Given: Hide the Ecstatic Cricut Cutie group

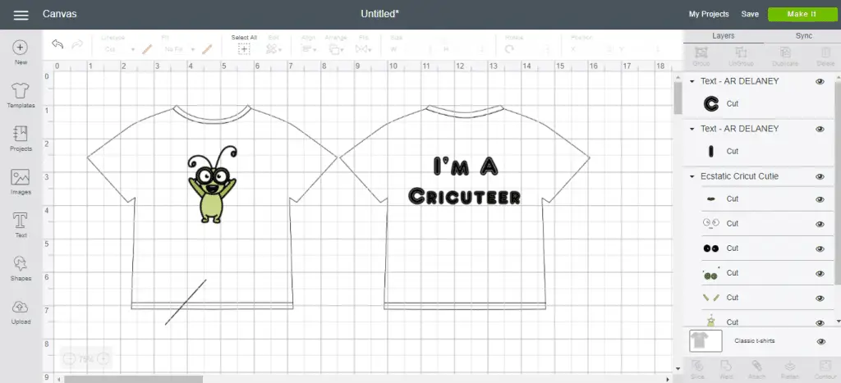Looking at the screenshot, I should [x=820, y=177].
